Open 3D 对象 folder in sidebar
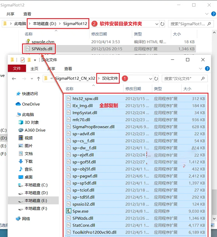The width and height of the screenshot is (217, 237). tap(28, 122)
